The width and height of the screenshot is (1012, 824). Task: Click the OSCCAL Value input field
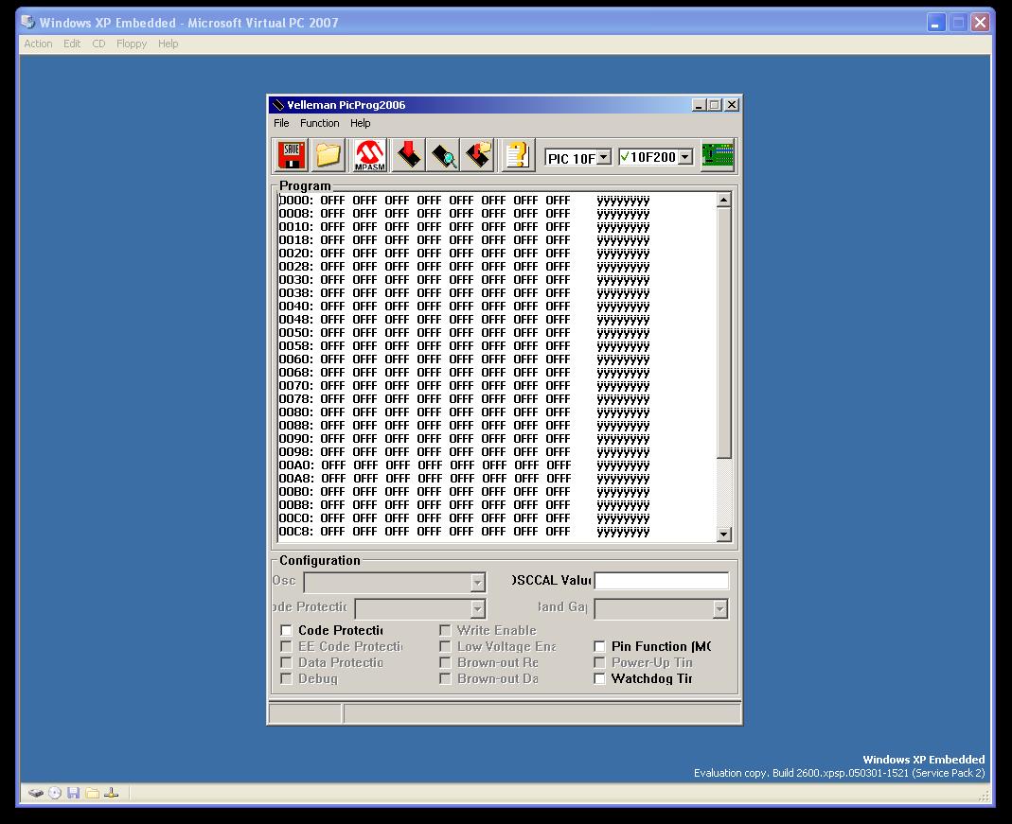(662, 581)
